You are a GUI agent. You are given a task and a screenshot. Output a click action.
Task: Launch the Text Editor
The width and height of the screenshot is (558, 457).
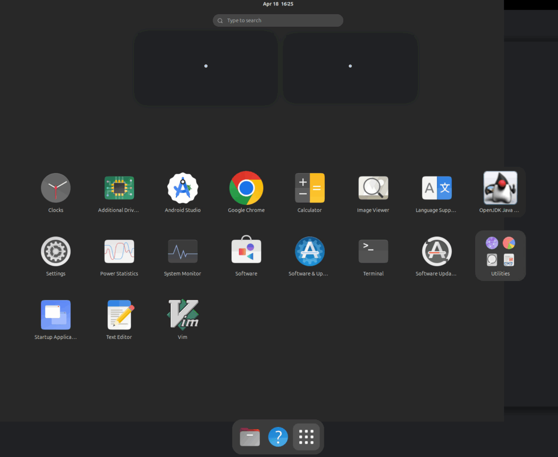point(119,315)
